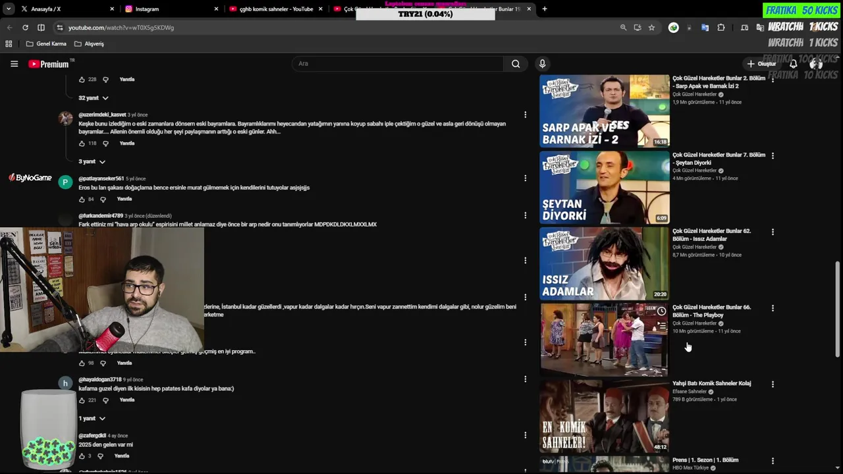Like the comment with 228 likes

point(82,80)
